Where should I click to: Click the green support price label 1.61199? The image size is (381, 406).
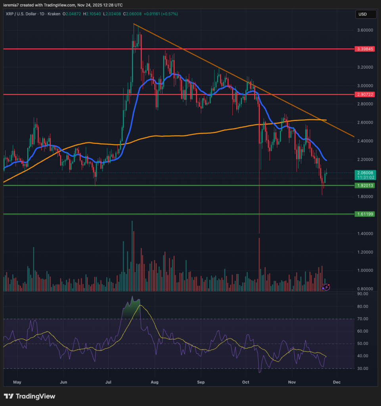click(365, 214)
